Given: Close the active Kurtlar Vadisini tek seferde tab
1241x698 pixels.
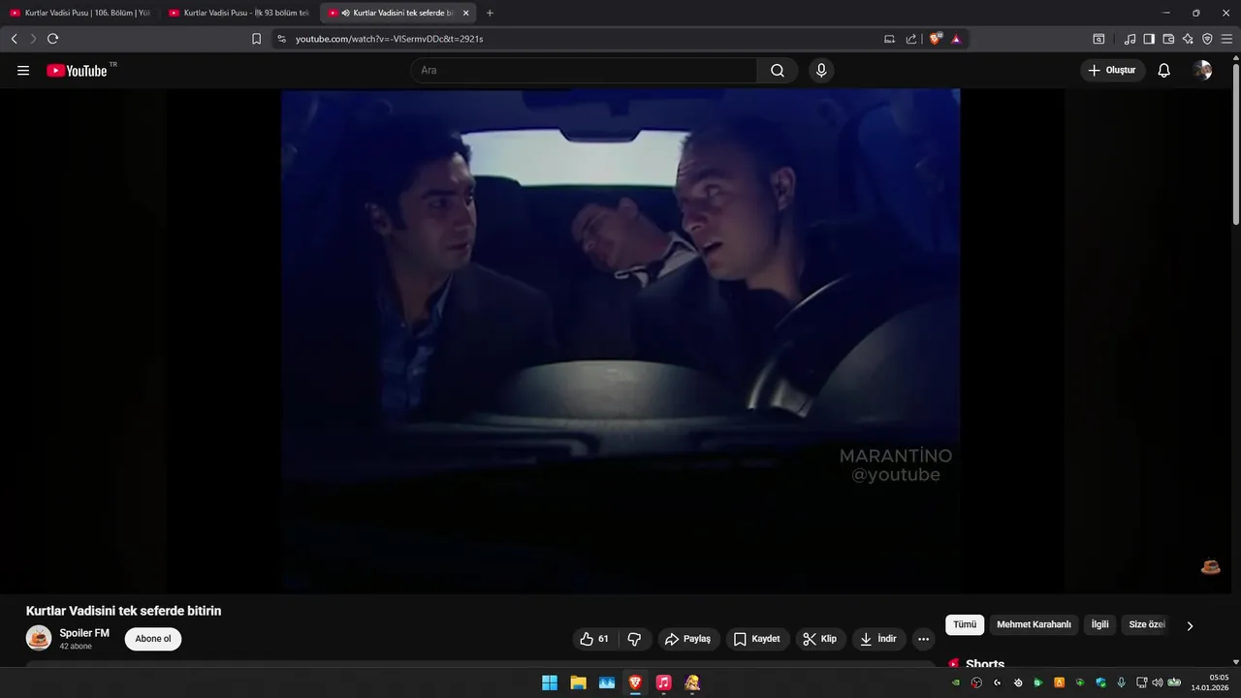Looking at the screenshot, I should coord(466,13).
